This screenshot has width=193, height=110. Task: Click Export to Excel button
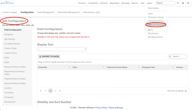[x=49, y=56]
